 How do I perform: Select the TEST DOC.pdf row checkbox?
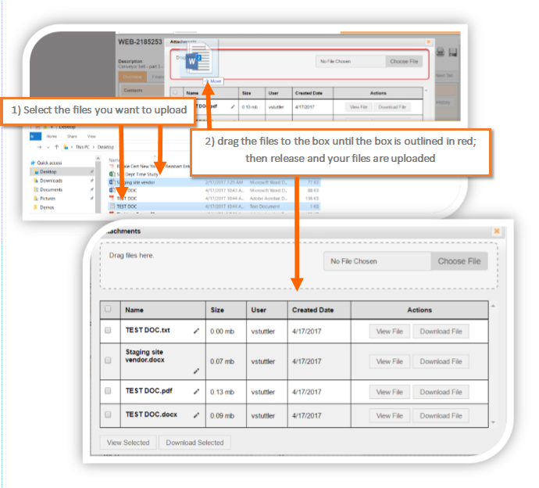click(108, 391)
